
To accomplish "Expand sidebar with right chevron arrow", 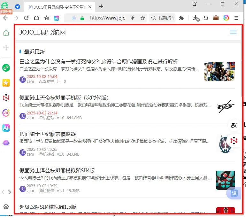I will tap(10, 192).
